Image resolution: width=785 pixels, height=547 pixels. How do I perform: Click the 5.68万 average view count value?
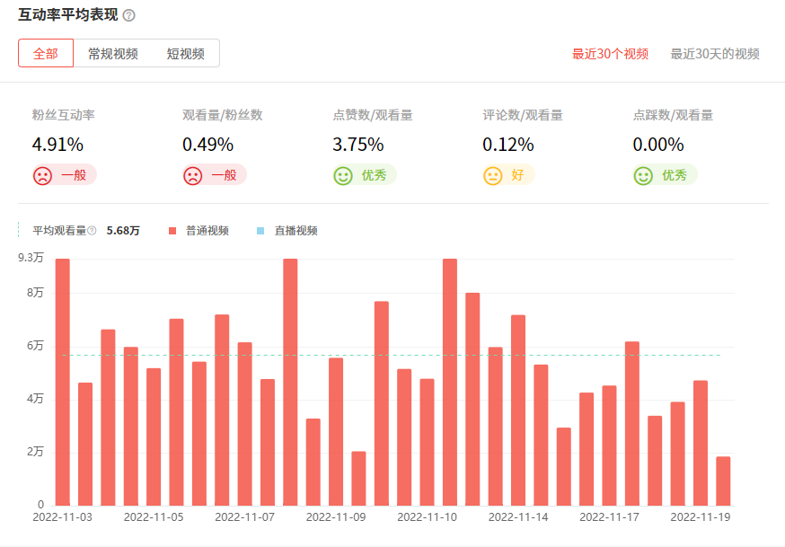pos(123,231)
